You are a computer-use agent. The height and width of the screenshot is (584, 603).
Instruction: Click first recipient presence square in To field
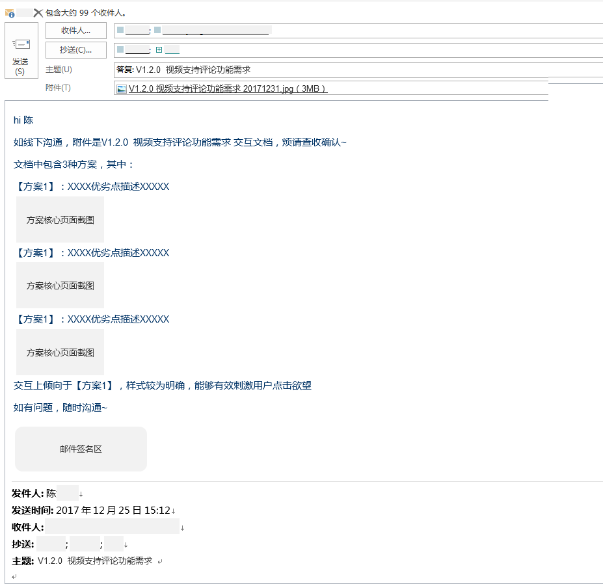point(120,30)
